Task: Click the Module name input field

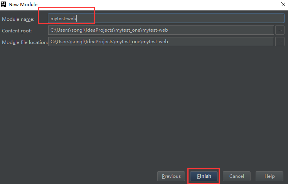Action: point(166,19)
